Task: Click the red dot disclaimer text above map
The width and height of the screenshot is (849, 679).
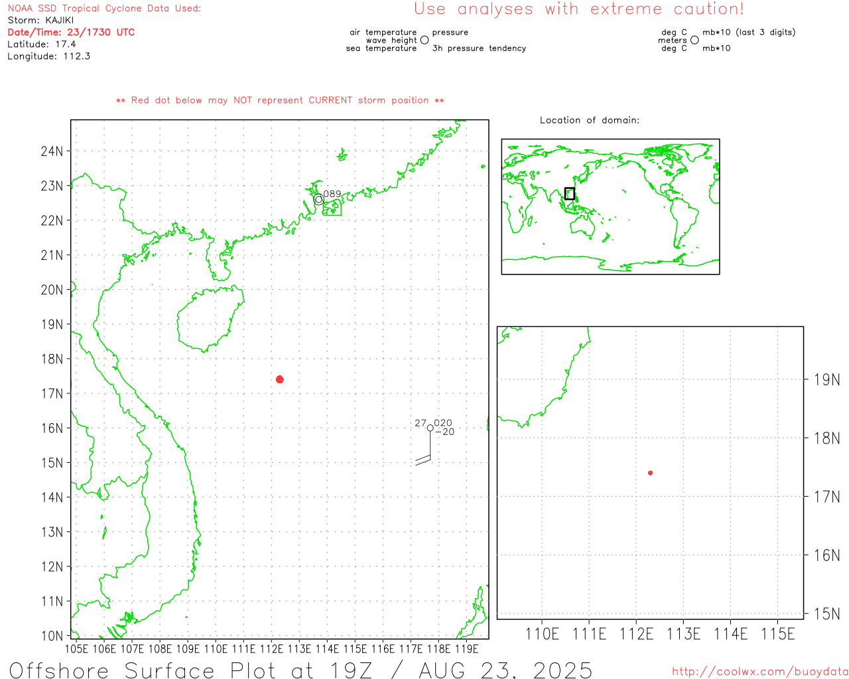Action: pos(280,100)
